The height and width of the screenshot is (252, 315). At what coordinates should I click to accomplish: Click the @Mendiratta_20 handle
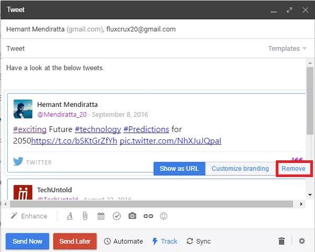pos(62,115)
